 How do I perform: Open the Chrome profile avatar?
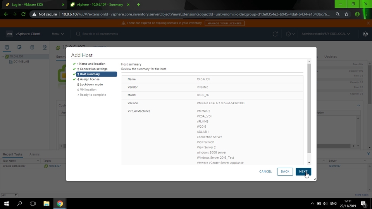[357, 14]
